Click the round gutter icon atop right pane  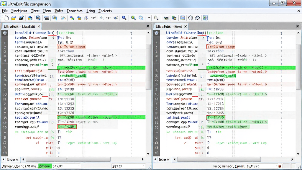click(157, 33)
